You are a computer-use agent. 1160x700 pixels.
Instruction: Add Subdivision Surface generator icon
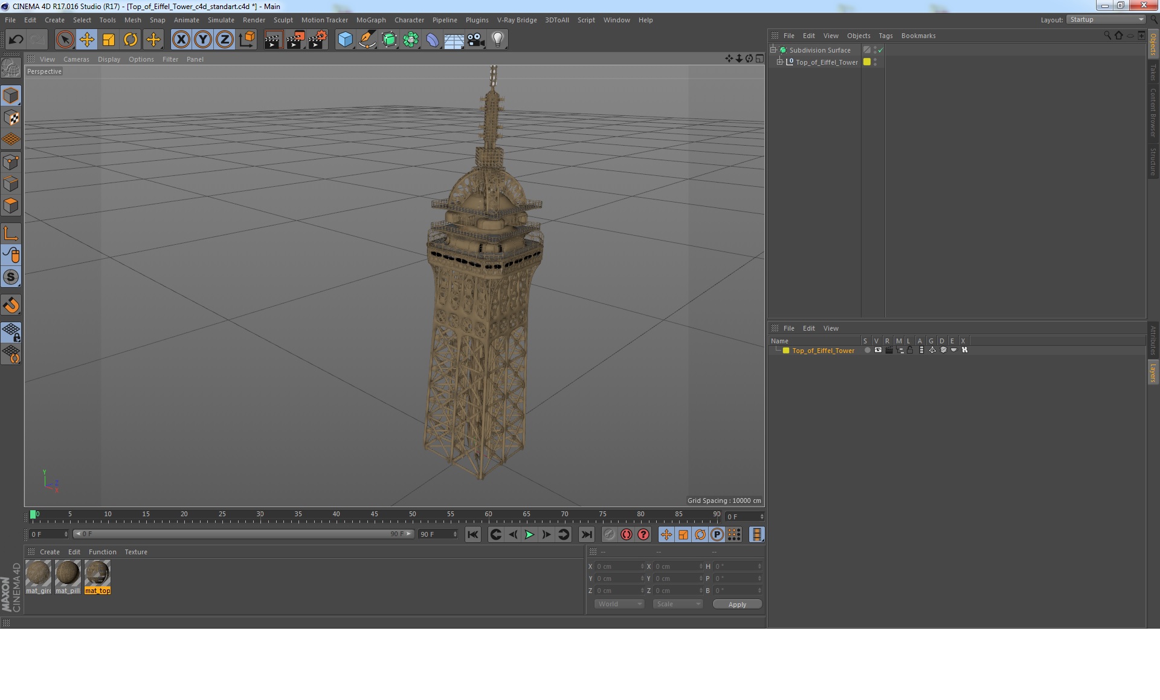389,40
